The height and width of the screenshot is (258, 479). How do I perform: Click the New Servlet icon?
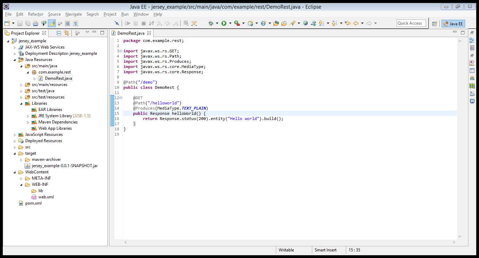coord(263,23)
